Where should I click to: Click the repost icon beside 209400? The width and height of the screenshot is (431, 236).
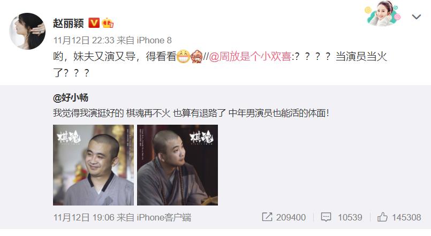point(267,217)
